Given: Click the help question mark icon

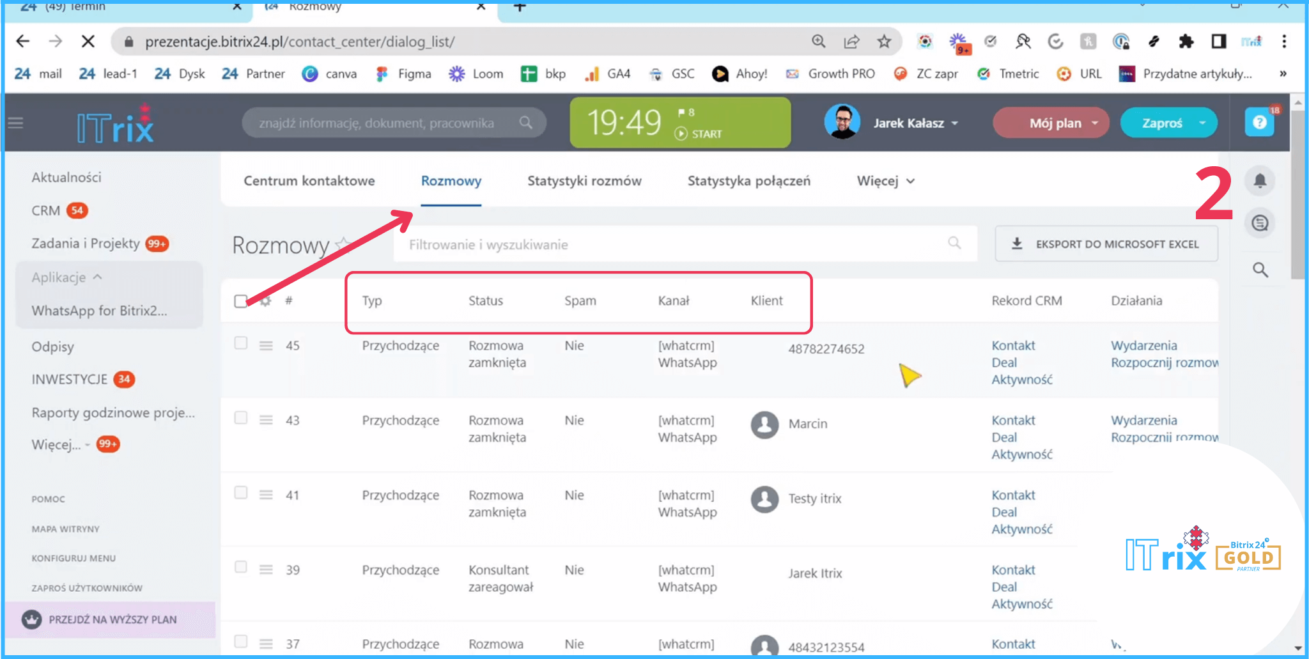Looking at the screenshot, I should (1259, 123).
